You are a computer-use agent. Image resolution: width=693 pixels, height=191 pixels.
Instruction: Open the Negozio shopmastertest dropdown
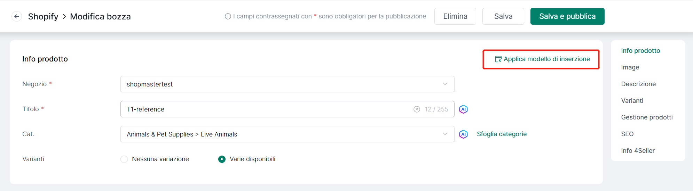pos(287,84)
